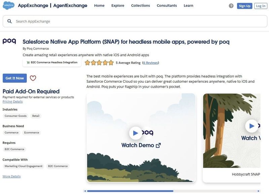Open the Collections menu
The width and height of the screenshot is (269, 194).
point(140,6)
